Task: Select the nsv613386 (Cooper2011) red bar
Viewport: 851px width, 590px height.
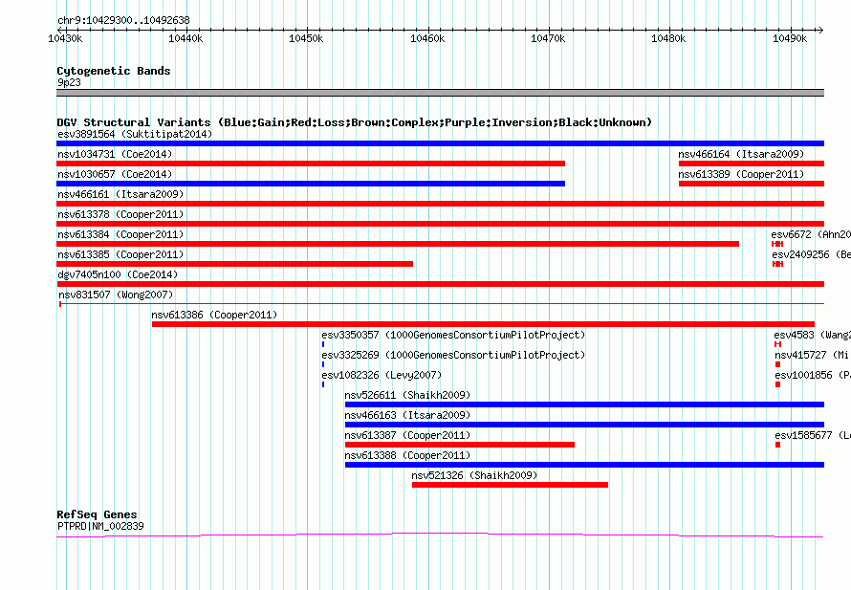Action: pos(483,324)
